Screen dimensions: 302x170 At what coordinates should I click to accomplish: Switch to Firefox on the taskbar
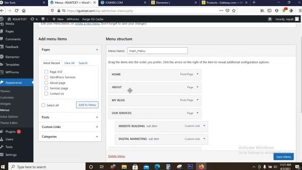point(201,167)
